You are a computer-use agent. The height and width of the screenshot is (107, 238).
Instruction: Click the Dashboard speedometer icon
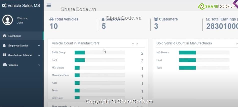pyautogui.click(x=5, y=36)
